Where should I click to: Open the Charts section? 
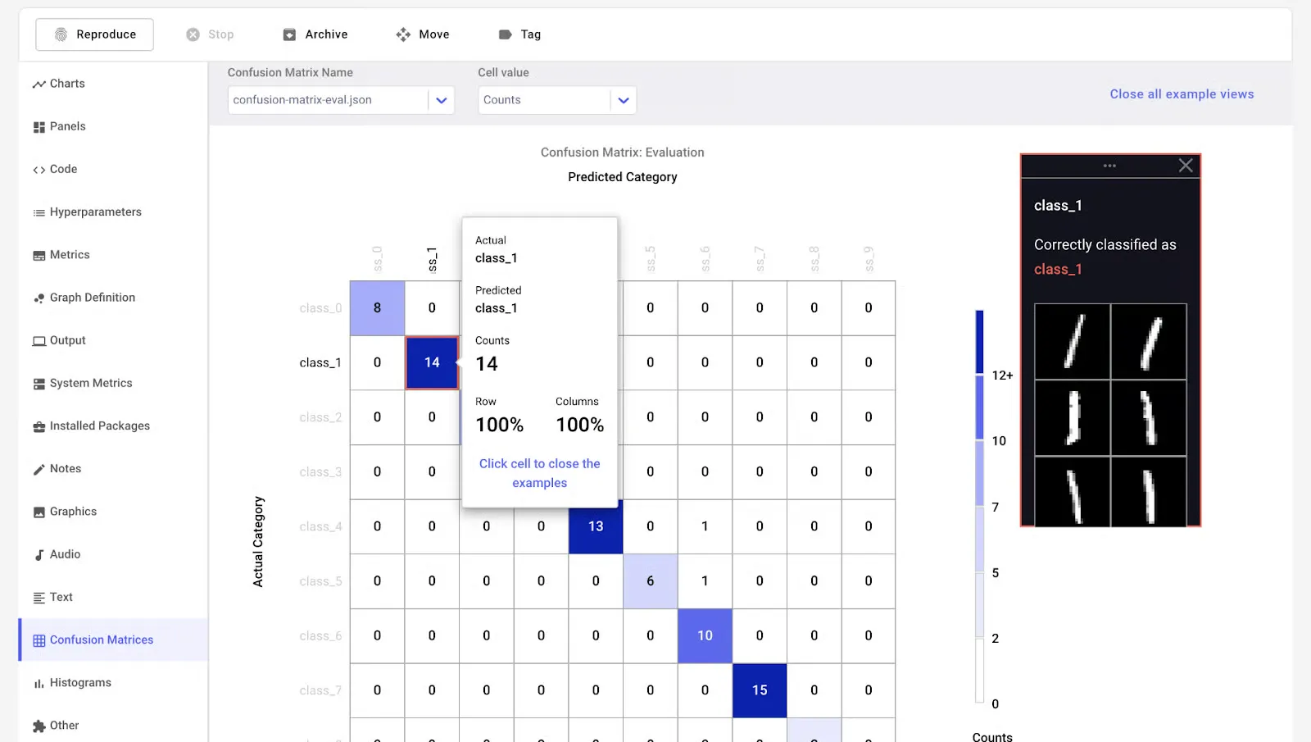point(67,84)
